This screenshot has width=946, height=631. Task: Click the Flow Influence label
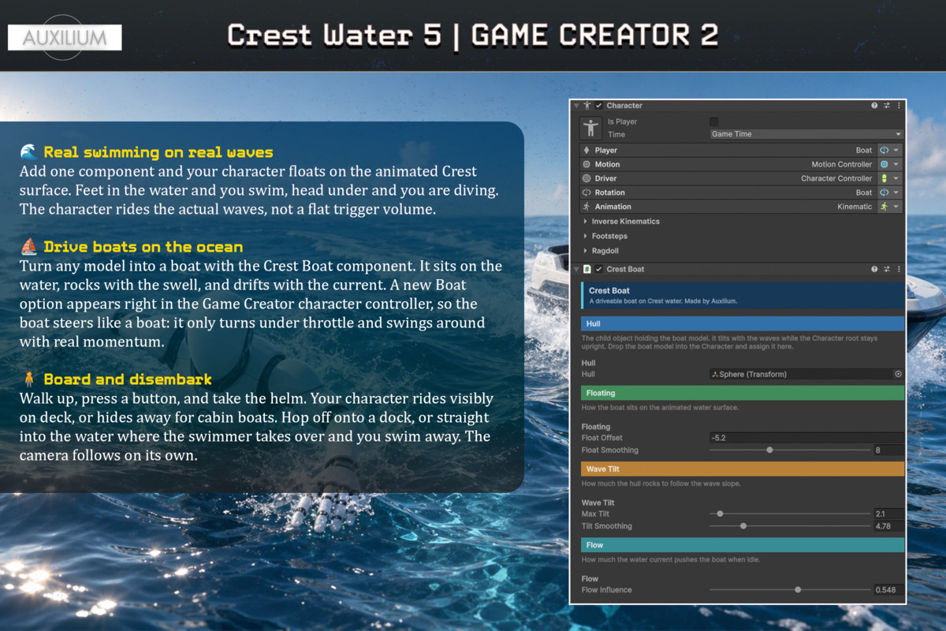point(607,590)
